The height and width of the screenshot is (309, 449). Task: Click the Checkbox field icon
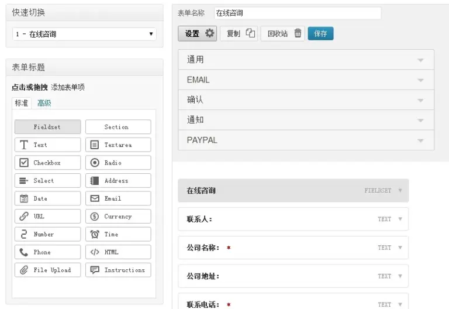[x=24, y=163]
